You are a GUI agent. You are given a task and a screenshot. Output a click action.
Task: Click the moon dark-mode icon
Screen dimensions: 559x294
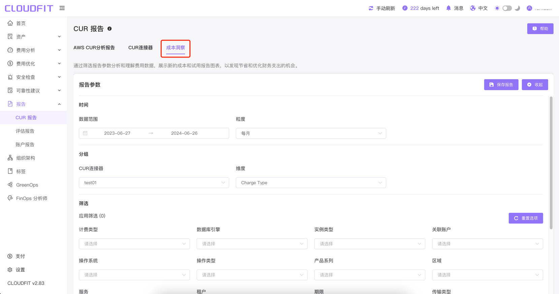pos(518,8)
